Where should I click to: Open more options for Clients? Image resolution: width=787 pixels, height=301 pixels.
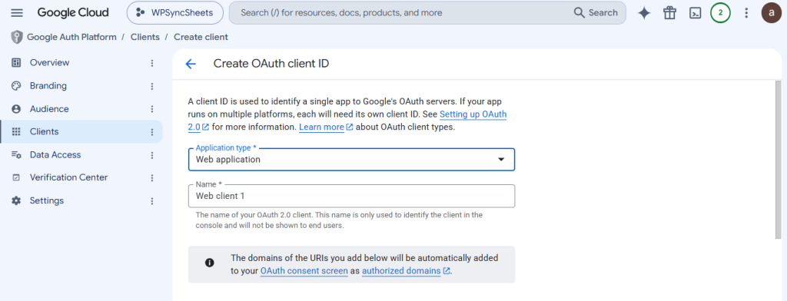[x=152, y=132]
